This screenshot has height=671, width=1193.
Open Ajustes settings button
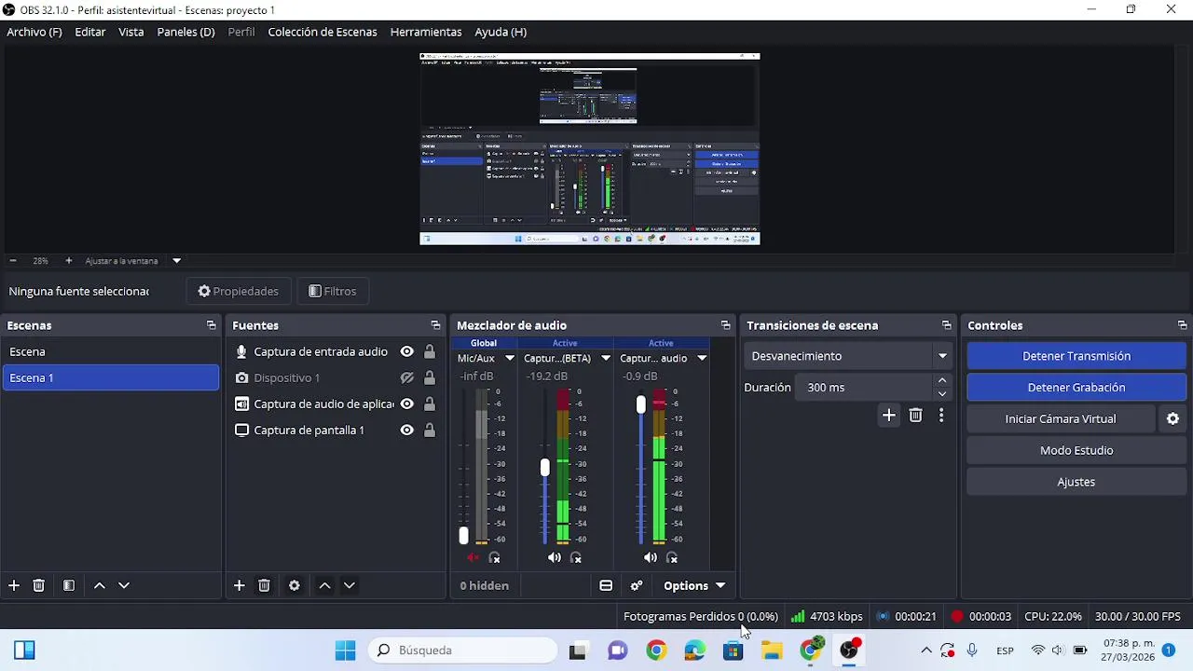[1076, 482]
